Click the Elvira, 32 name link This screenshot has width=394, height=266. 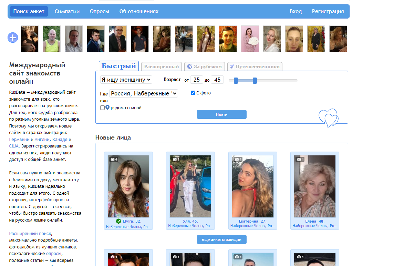point(132,221)
